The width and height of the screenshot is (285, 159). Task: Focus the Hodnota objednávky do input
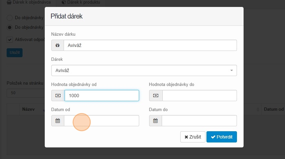[x=199, y=96]
